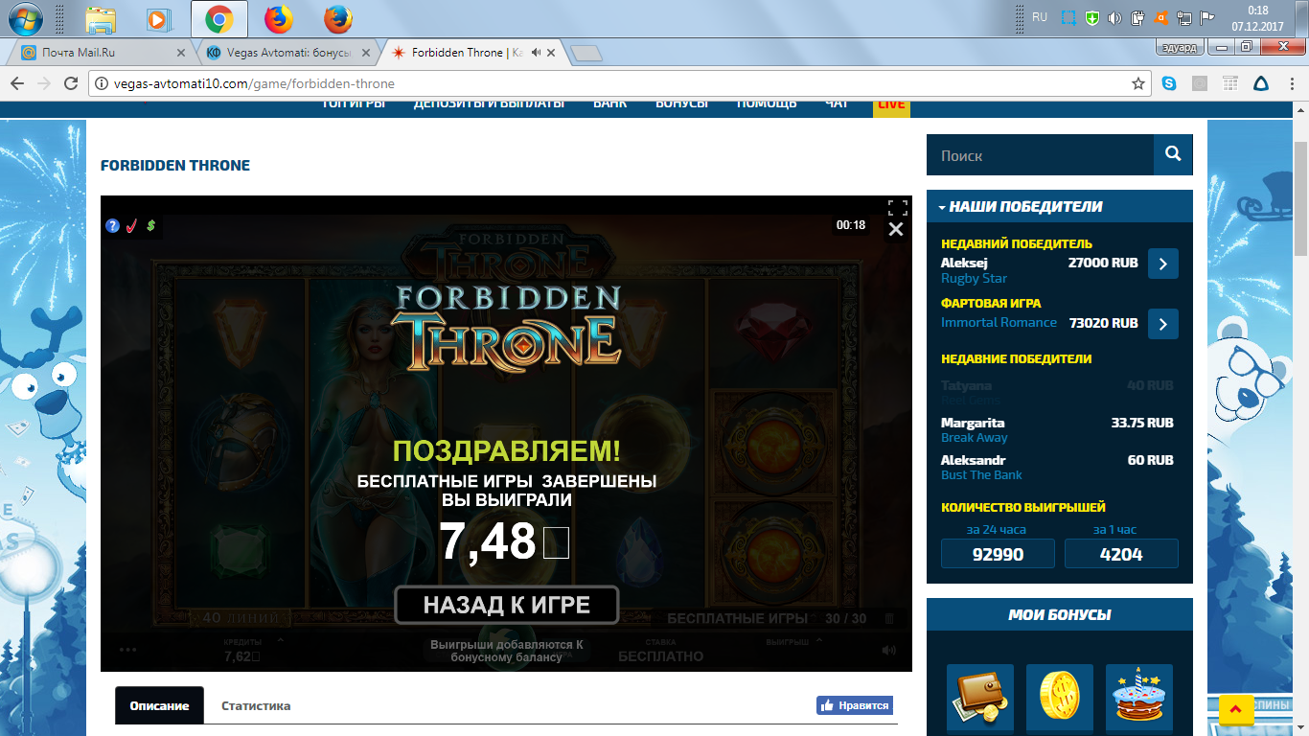Click the birthday cake bonus icon
Screen dimensions: 1309x736
coord(1139,699)
